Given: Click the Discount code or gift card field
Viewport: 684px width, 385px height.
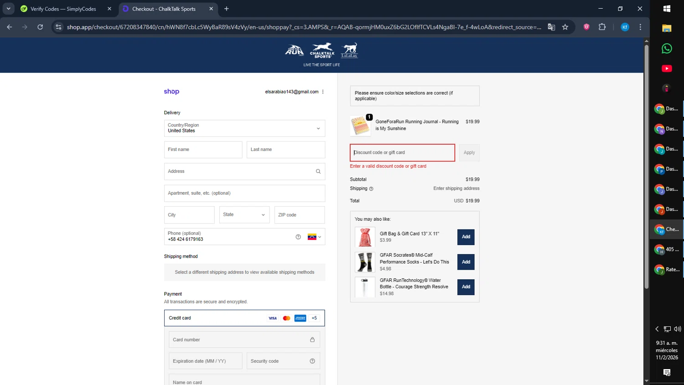Looking at the screenshot, I should [x=402, y=153].
